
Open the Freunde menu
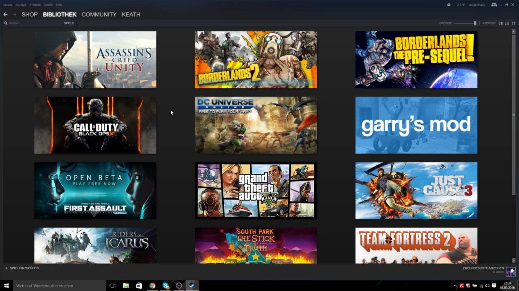coord(35,5)
